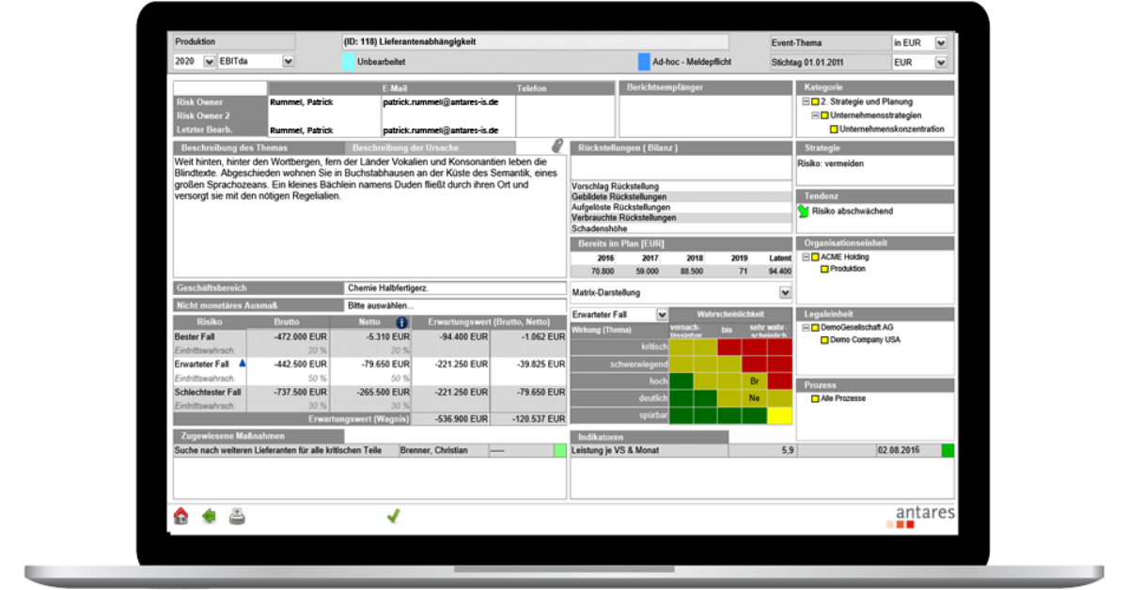Open the EBITda dropdown

288,62
